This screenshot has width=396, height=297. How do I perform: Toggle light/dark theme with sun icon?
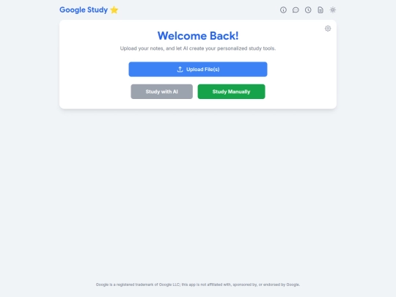(x=333, y=10)
